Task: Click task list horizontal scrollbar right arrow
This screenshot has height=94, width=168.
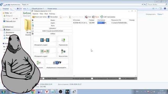Action: tap(136, 76)
